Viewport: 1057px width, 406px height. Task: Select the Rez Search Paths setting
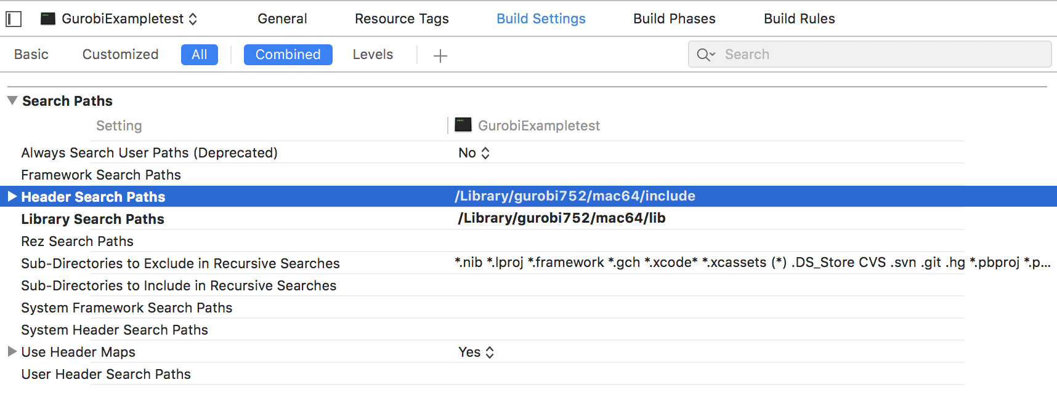pos(78,241)
